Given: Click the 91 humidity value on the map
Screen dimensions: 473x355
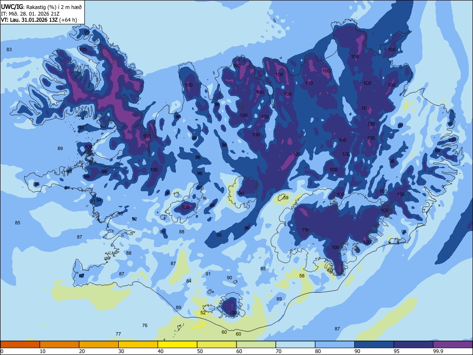Looking at the screenshot, I should pyautogui.click(x=208, y=274).
